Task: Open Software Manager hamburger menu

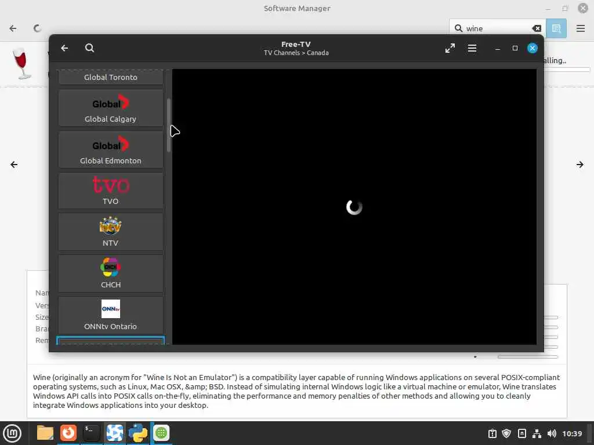Action: click(580, 28)
